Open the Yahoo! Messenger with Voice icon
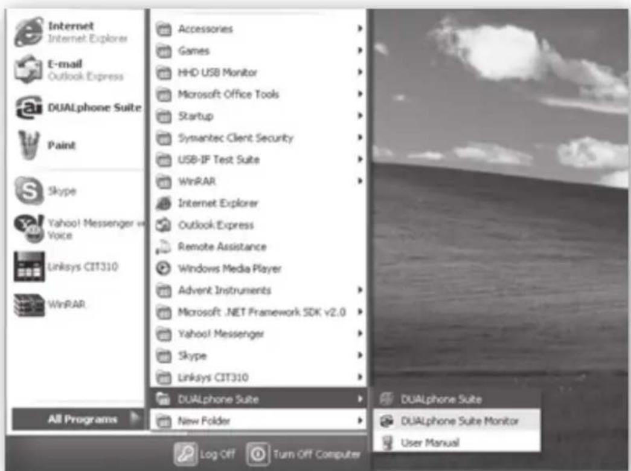This screenshot has width=631, height=471. point(29,228)
